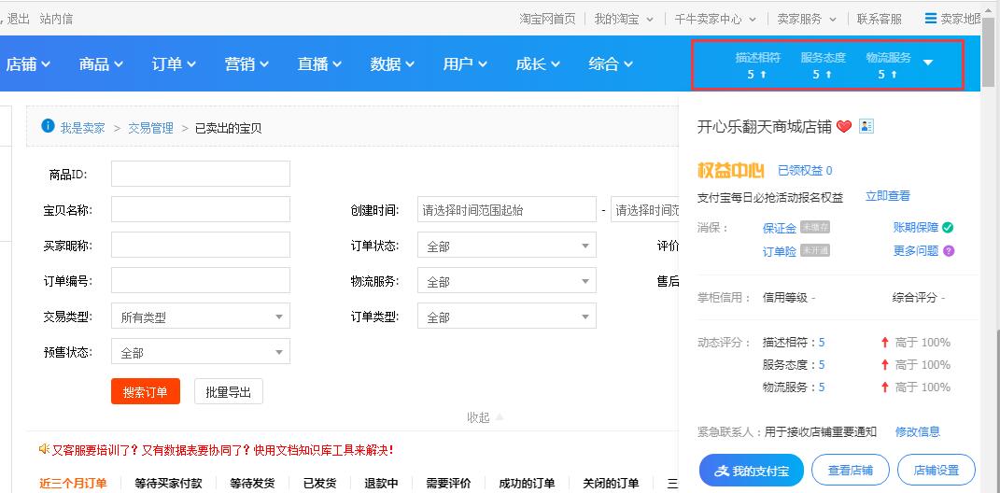Image resolution: width=1000 pixels, height=493 pixels.
Task: Open the 综合 menu
Action: 611,63
